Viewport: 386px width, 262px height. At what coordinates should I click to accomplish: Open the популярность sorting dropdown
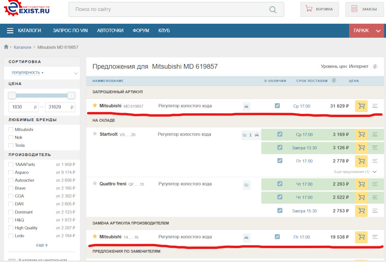[x=27, y=73]
